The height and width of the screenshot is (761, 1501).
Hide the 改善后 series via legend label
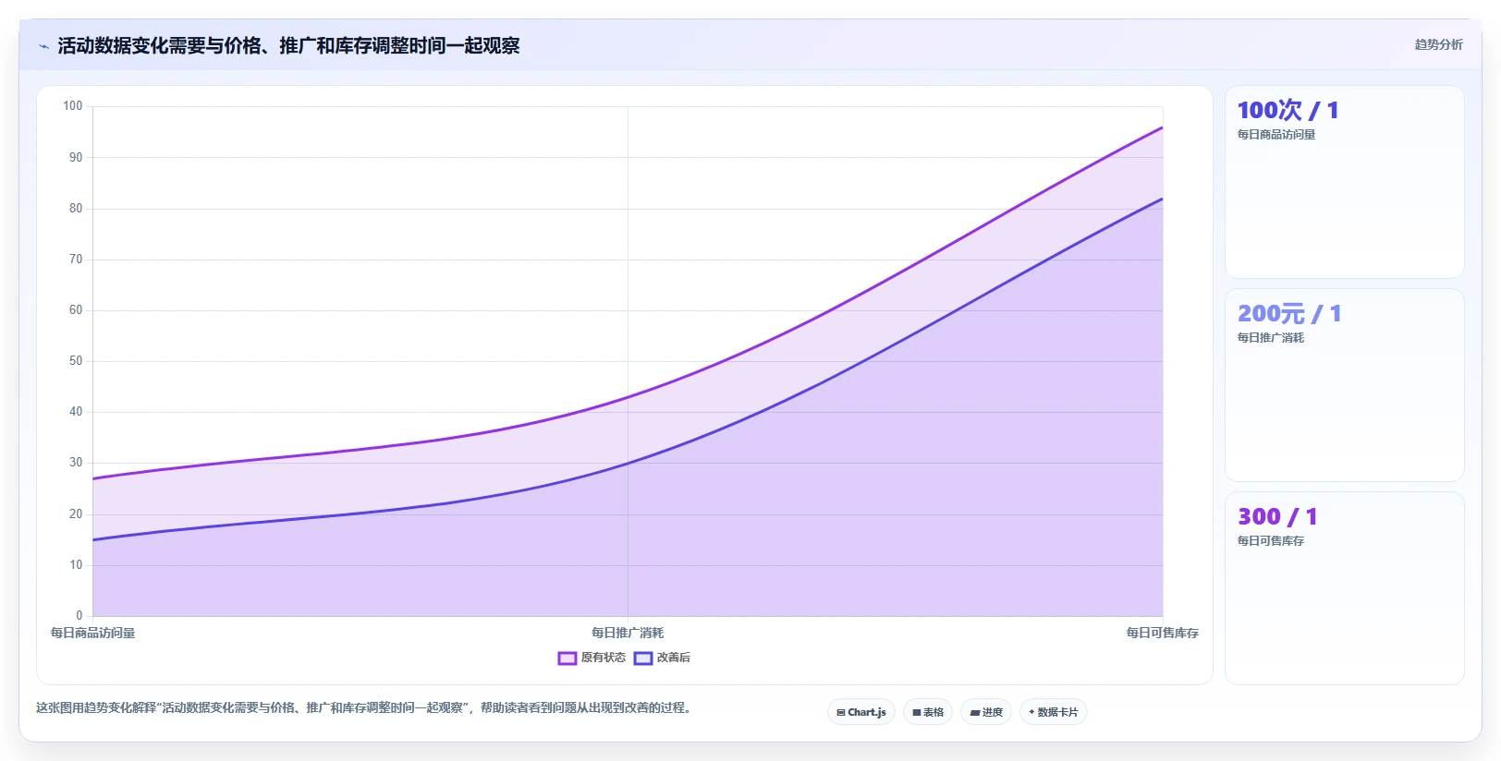point(674,658)
